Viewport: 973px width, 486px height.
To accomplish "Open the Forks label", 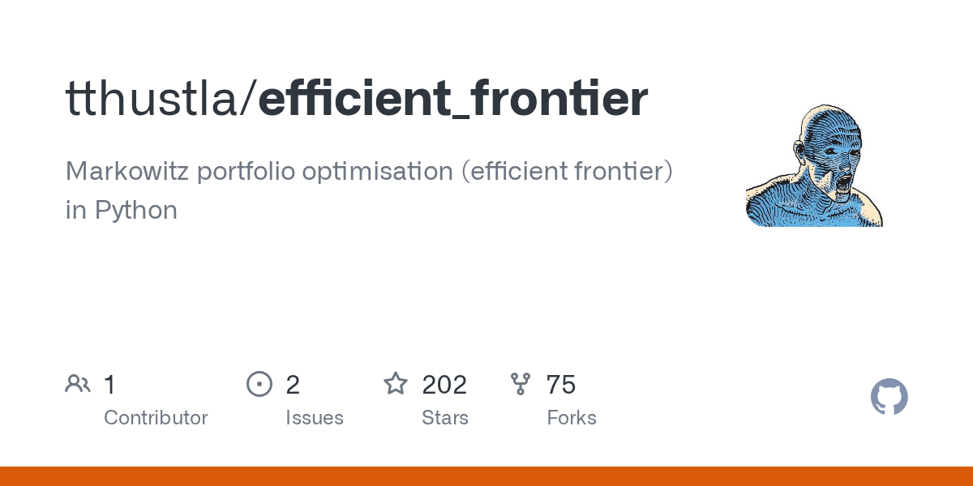I will [572, 418].
